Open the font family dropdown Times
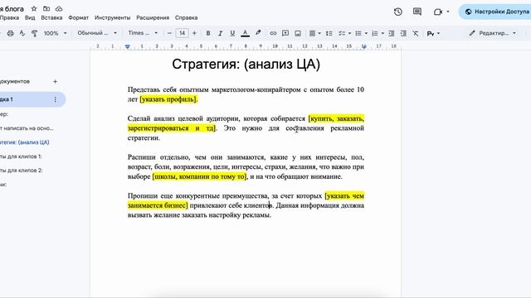The width and height of the screenshot is (531, 298). 143,33
